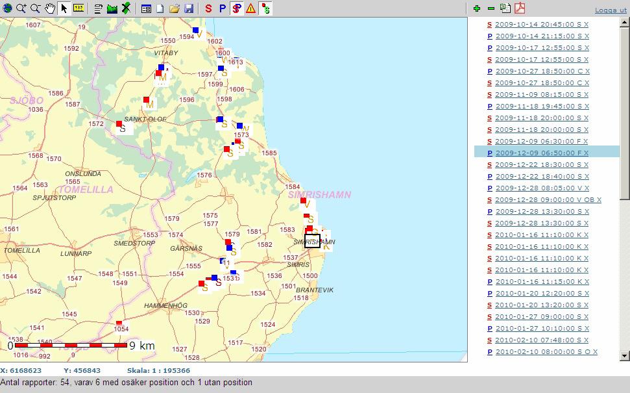Open report 2009-12-22 18:40:00 S X
This screenshot has height=393, width=630.
[x=542, y=176]
